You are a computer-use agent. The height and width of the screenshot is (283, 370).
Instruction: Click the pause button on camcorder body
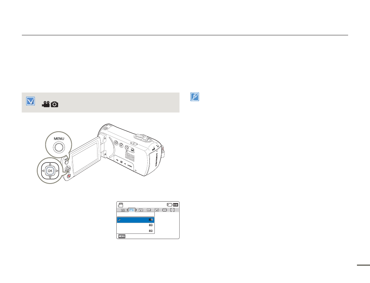[121, 146]
